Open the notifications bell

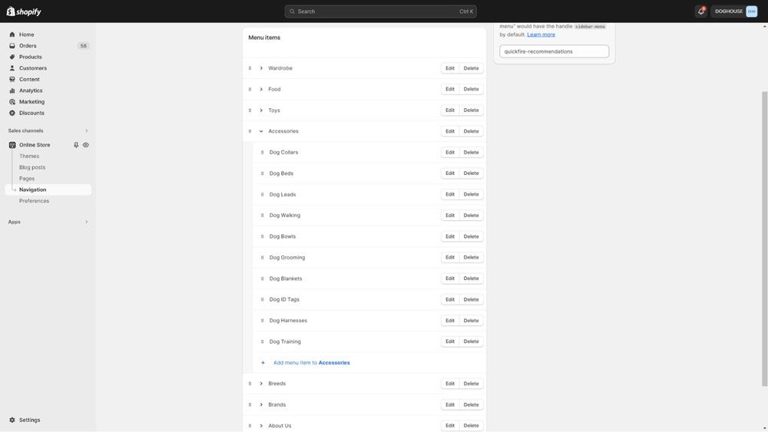pyautogui.click(x=700, y=12)
